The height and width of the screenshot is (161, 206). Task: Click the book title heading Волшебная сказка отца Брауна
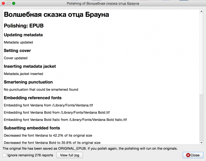point(56,15)
